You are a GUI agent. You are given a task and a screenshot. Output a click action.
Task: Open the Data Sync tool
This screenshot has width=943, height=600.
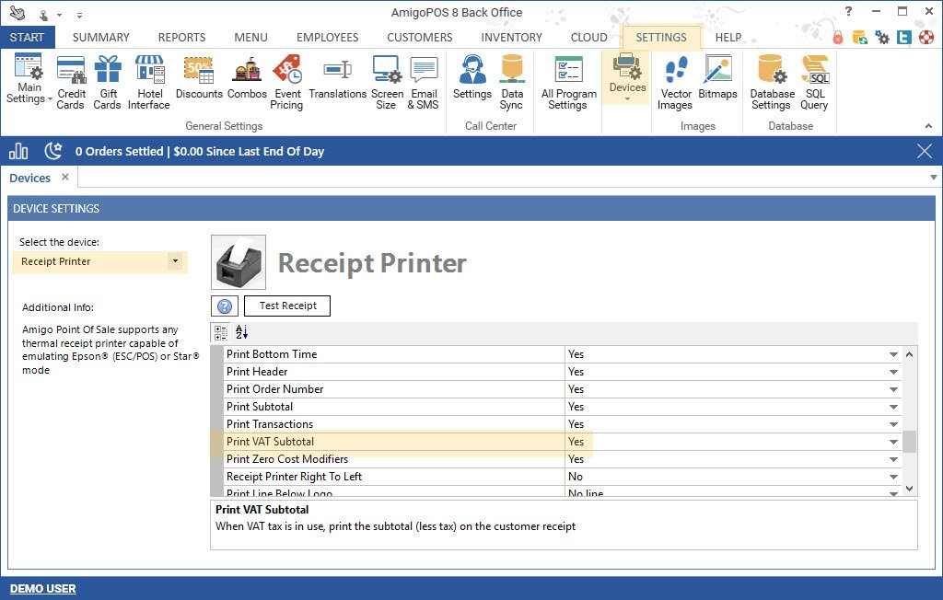tap(512, 81)
